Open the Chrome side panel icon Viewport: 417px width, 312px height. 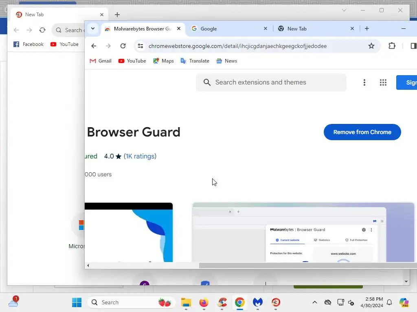pos(413,46)
